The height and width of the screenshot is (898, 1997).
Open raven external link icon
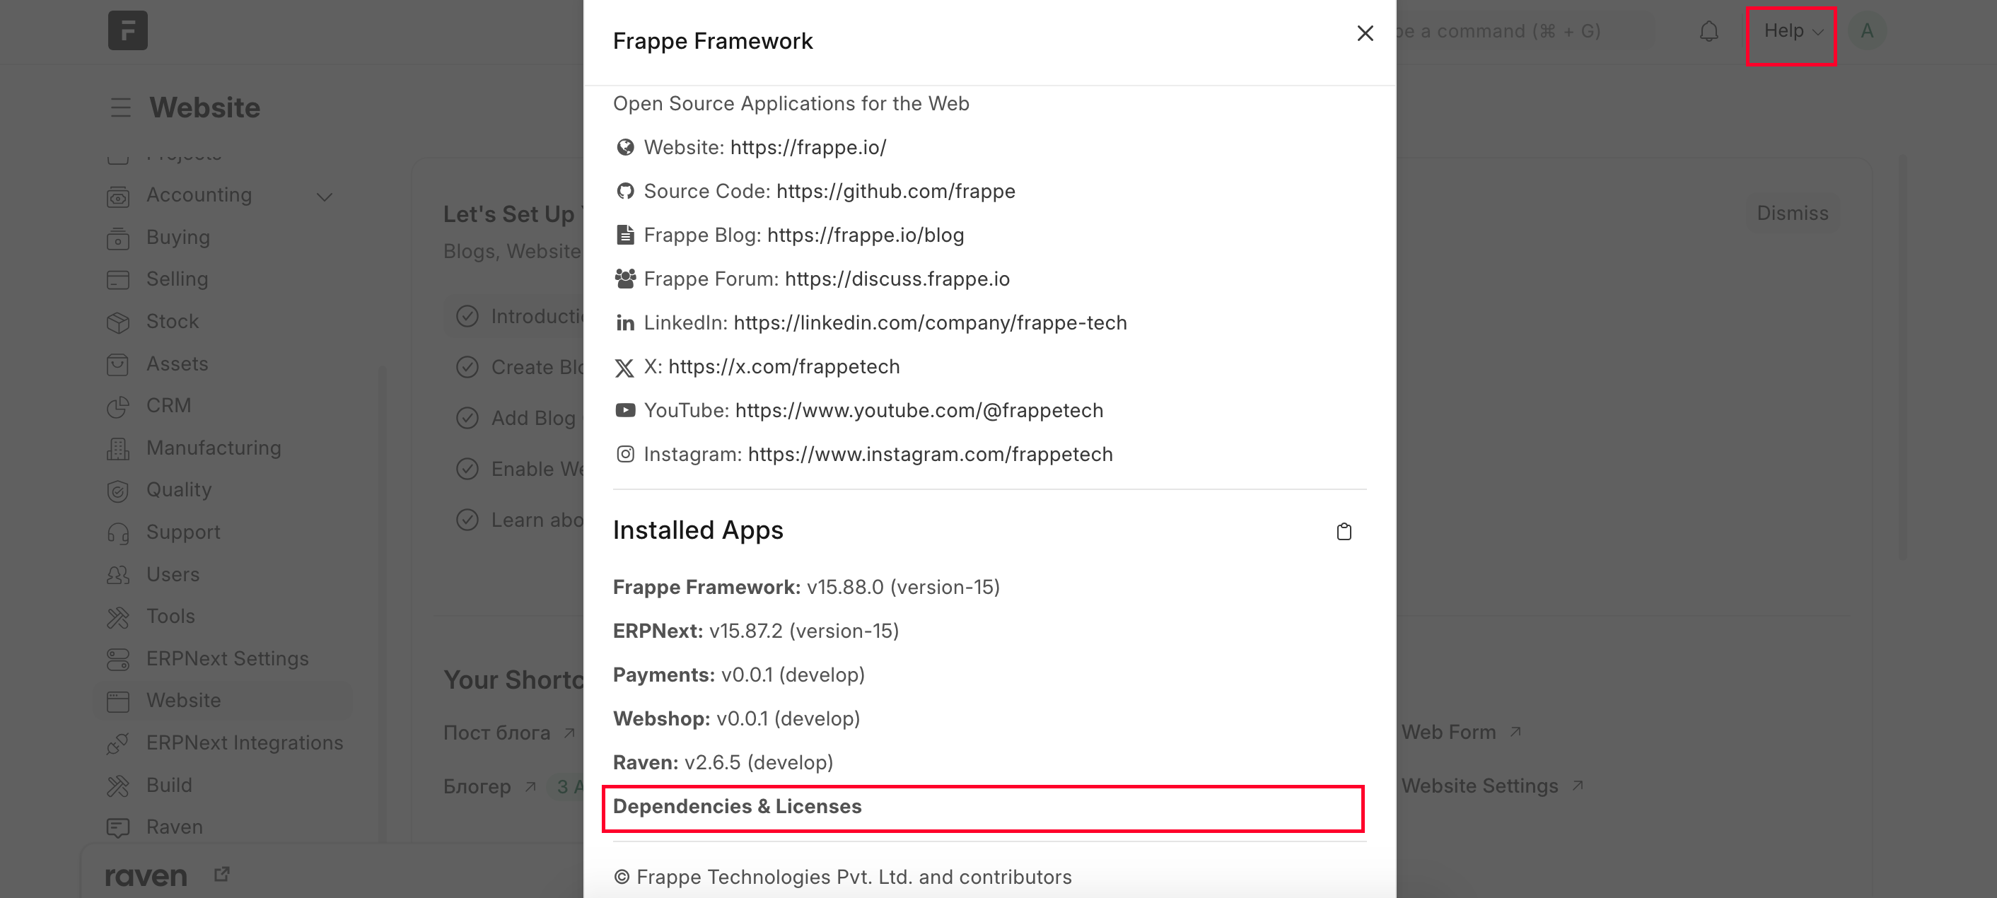pos(222,875)
